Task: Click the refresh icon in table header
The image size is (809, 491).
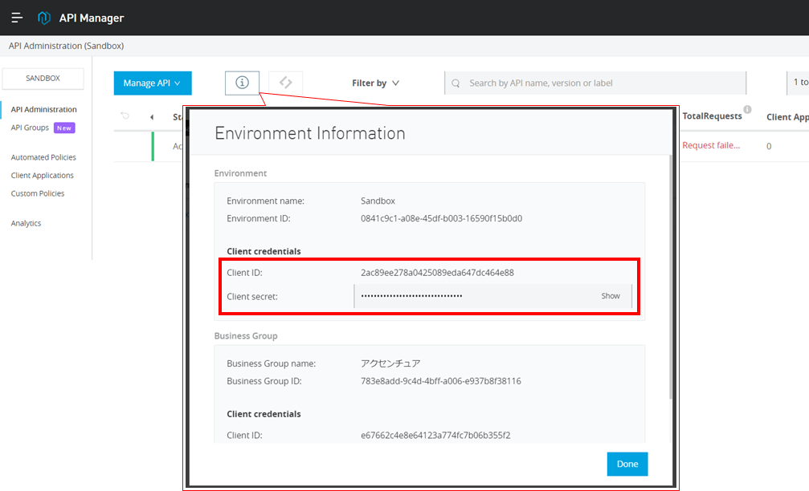Action: pos(125,117)
